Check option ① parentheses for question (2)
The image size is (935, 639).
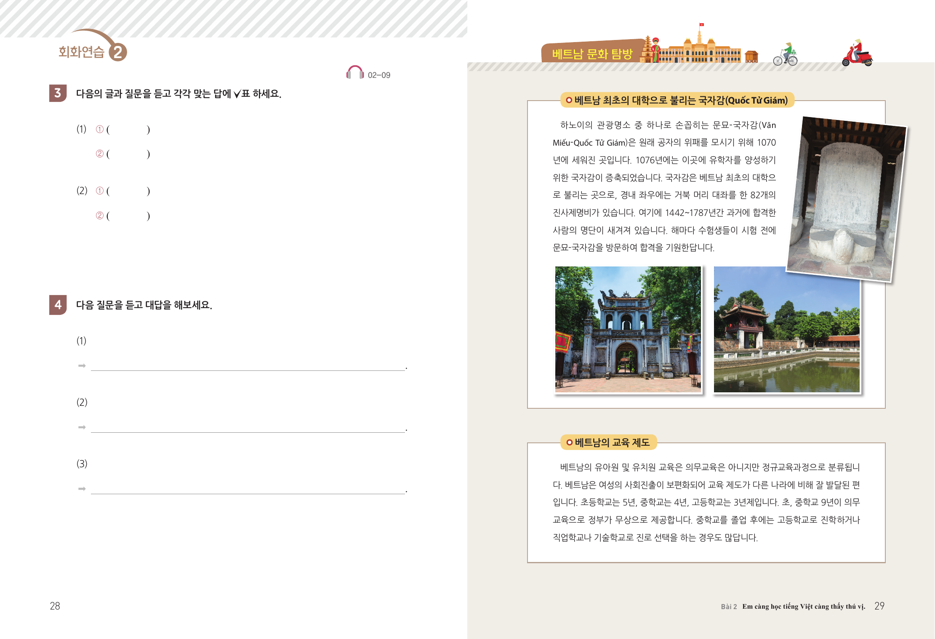(x=128, y=191)
